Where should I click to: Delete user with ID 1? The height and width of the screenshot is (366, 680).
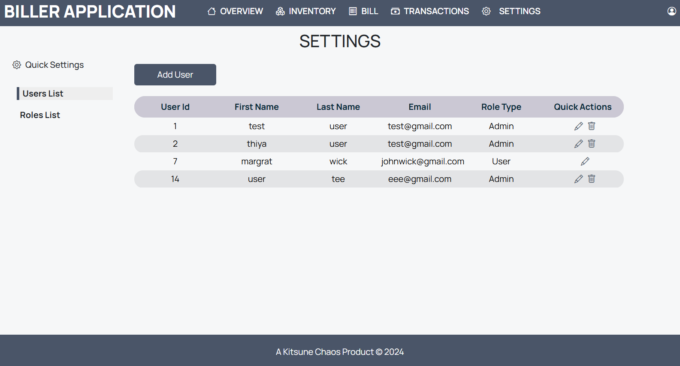[x=592, y=126]
